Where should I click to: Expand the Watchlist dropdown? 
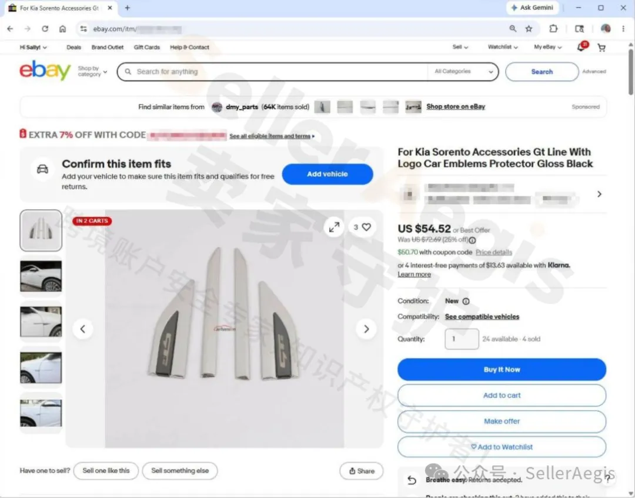click(503, 47)
